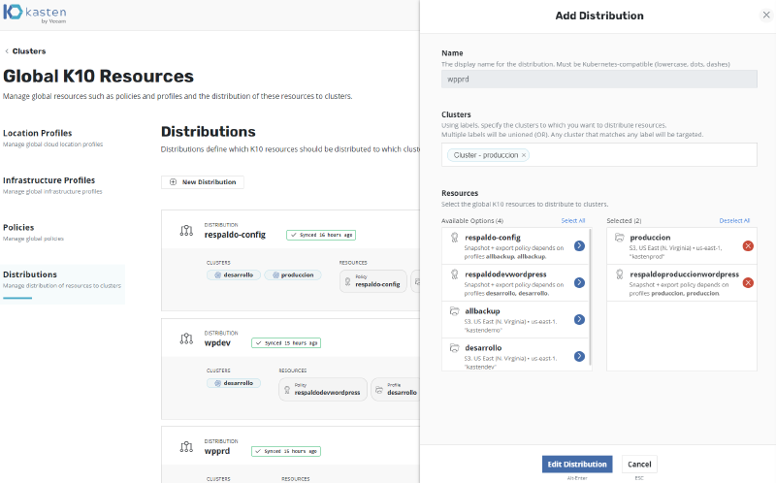Click distribution icon beside wpprd card
The height and width of the screenshot is (483, 776).
point(186,447)
